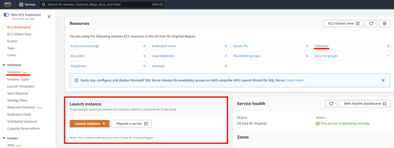Screen dimensions: 394x148
Task: Go to Tags in sidebar
Action: [10, 48]
